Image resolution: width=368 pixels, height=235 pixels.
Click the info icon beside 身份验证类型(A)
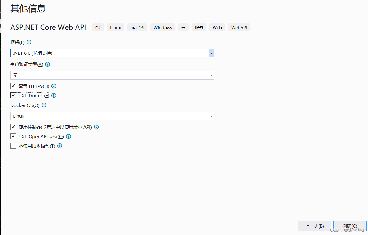[48, 64]
